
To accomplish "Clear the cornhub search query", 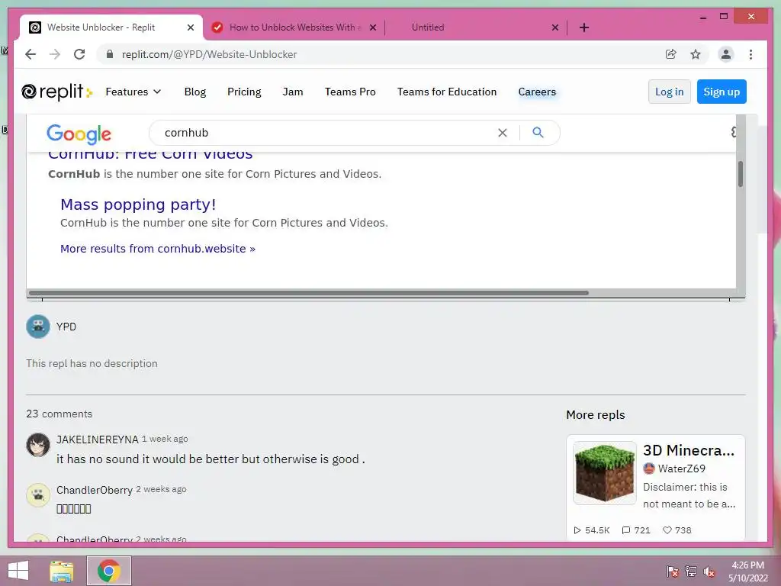I will tap(503, 133).
